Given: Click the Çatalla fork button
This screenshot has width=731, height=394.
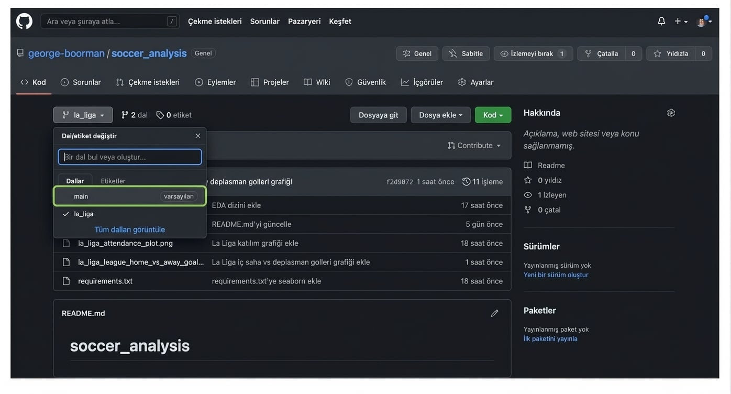Looking at the screenshot, I should click(x=602, y=53).
